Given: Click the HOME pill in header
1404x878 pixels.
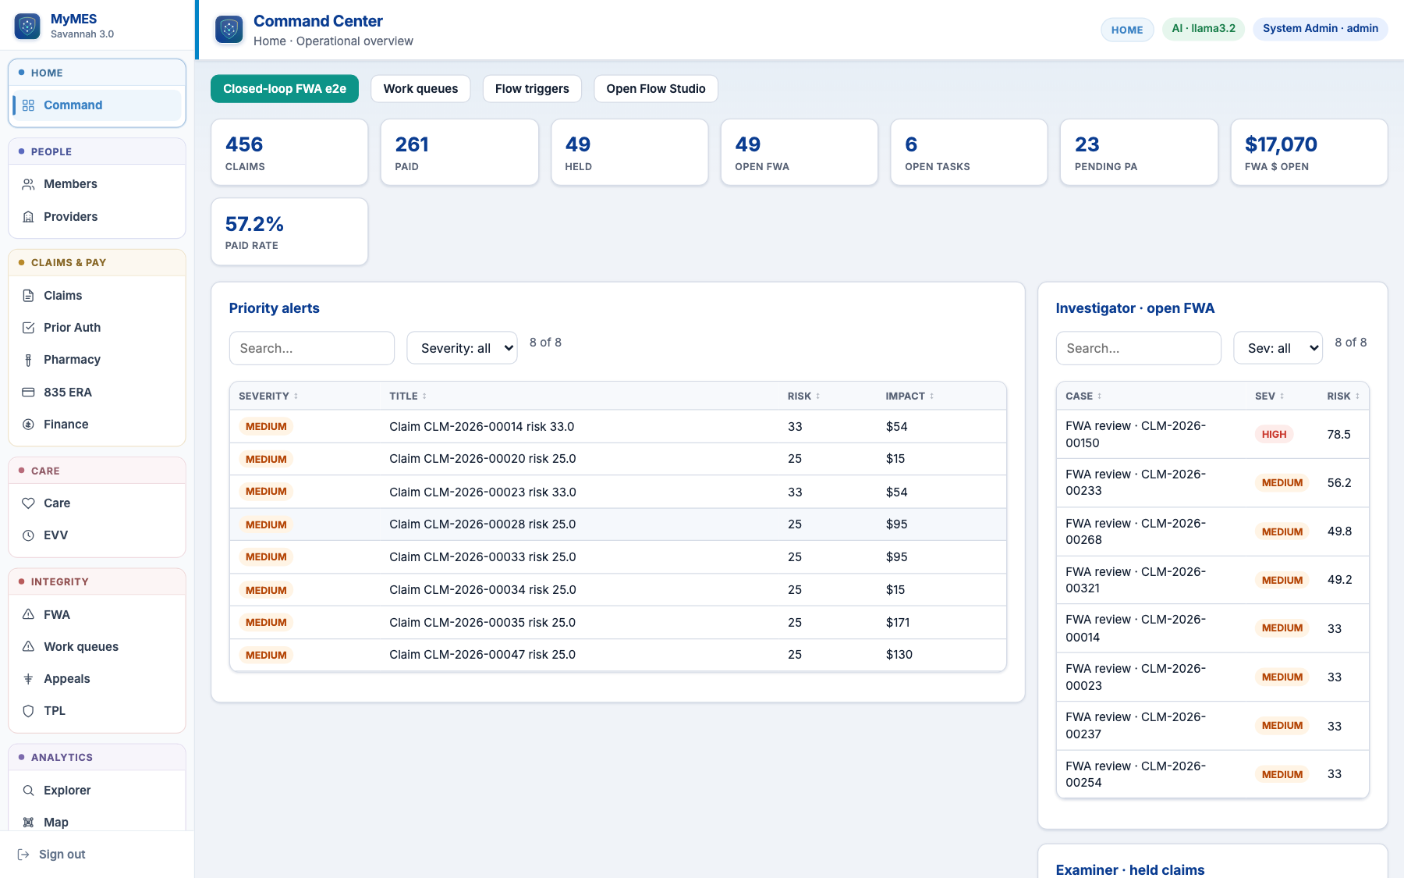Looking at the screenshot, I should pyautogui.click(x=1127, y=30).
